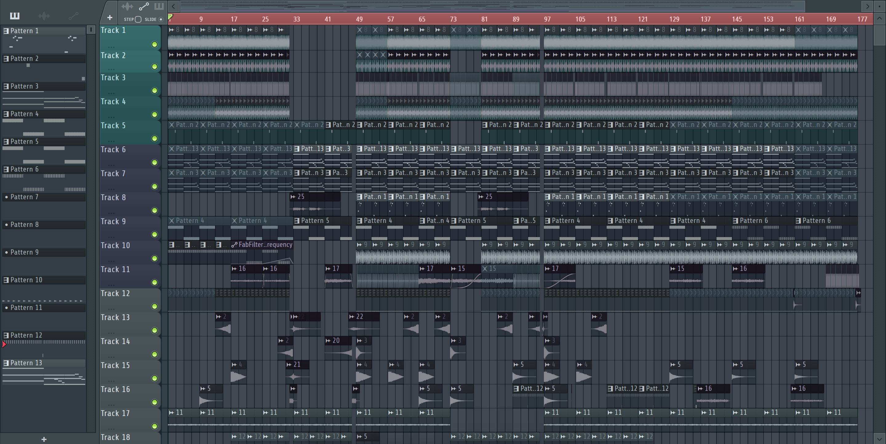
Task: Click the dot icon beside Pattern 7
Action: tap(6, 197)
